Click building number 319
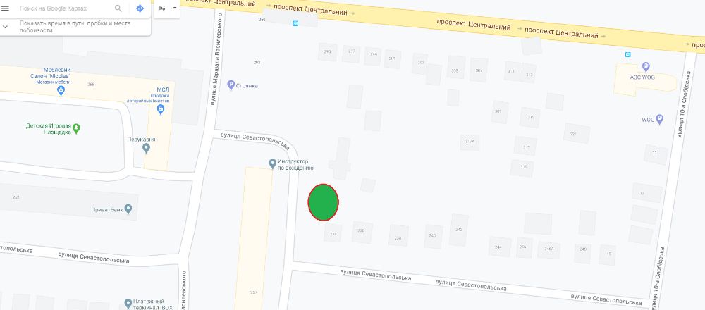This screenshot has width=705, height=310. (x=523, y=167)
